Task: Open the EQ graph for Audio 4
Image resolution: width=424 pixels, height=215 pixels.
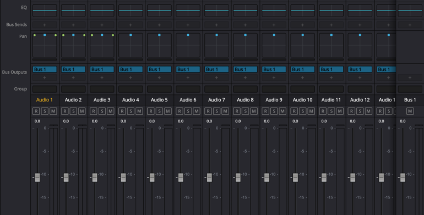Action: click(131, 10)
